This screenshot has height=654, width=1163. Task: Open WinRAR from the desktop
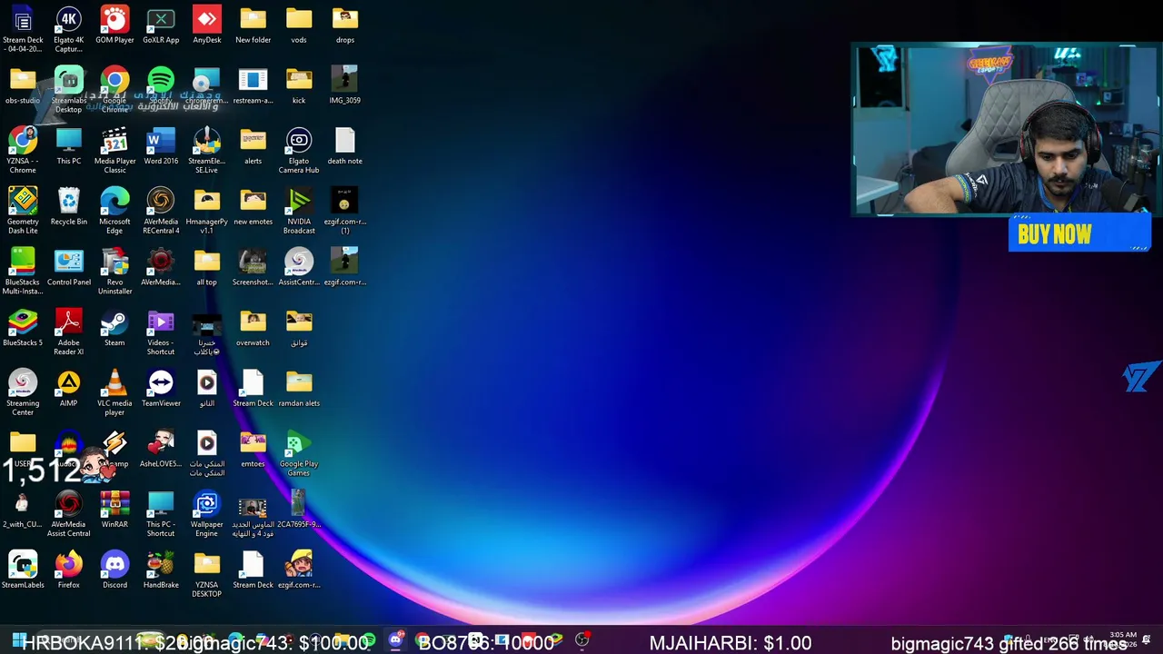pyautogui.click(x=114, y=510)
